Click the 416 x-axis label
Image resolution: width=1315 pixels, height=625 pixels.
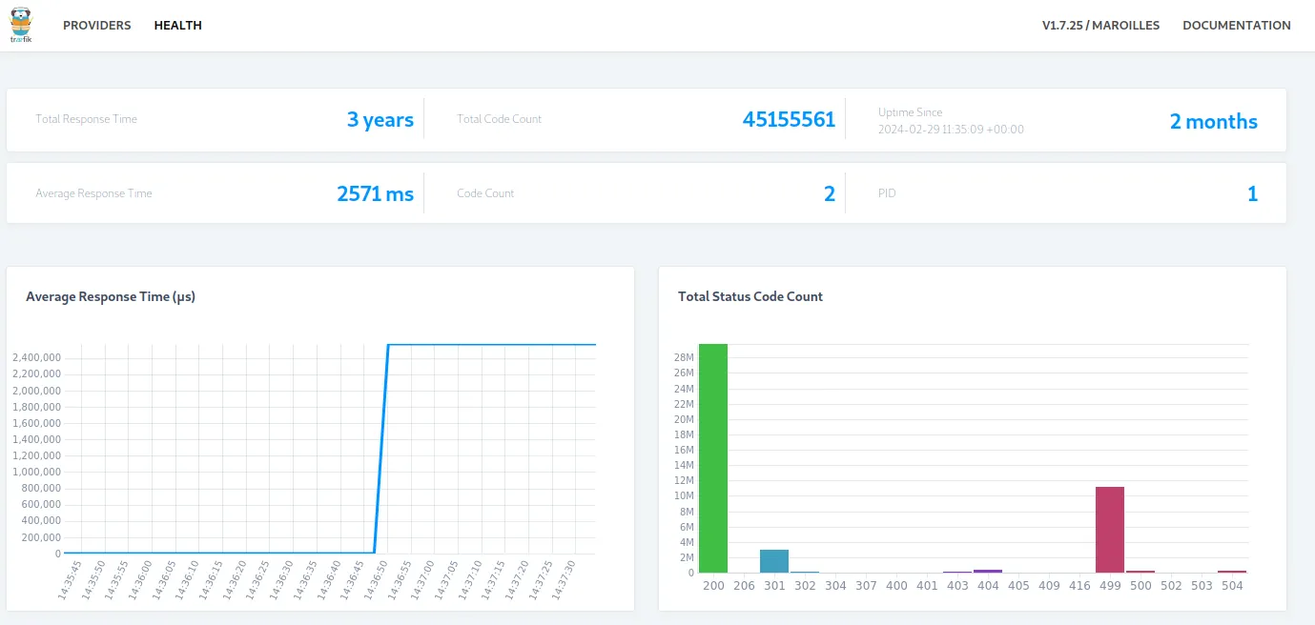(1079, 586)
